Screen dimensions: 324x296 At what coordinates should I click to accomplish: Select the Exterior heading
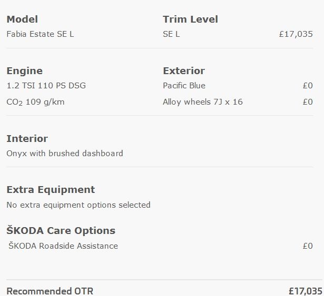[x=184, y=71]
